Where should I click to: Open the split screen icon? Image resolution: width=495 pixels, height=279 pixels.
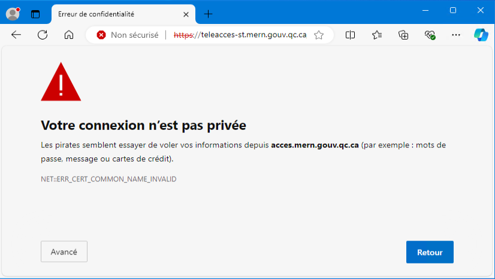pos(351,35)
